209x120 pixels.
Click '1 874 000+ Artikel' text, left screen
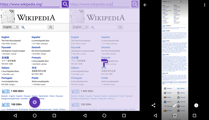(39, 54)
